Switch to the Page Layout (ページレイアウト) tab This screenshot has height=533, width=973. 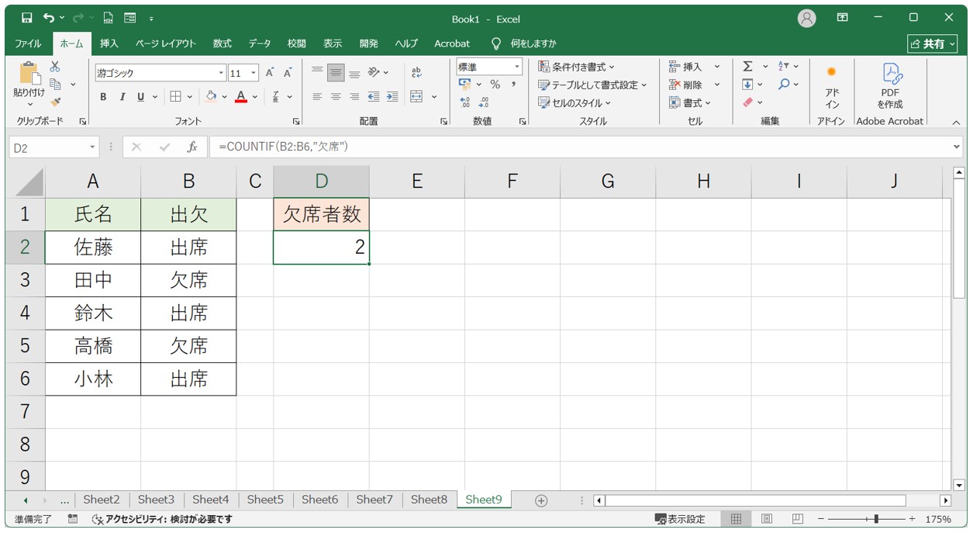click(x=166, y=43)
